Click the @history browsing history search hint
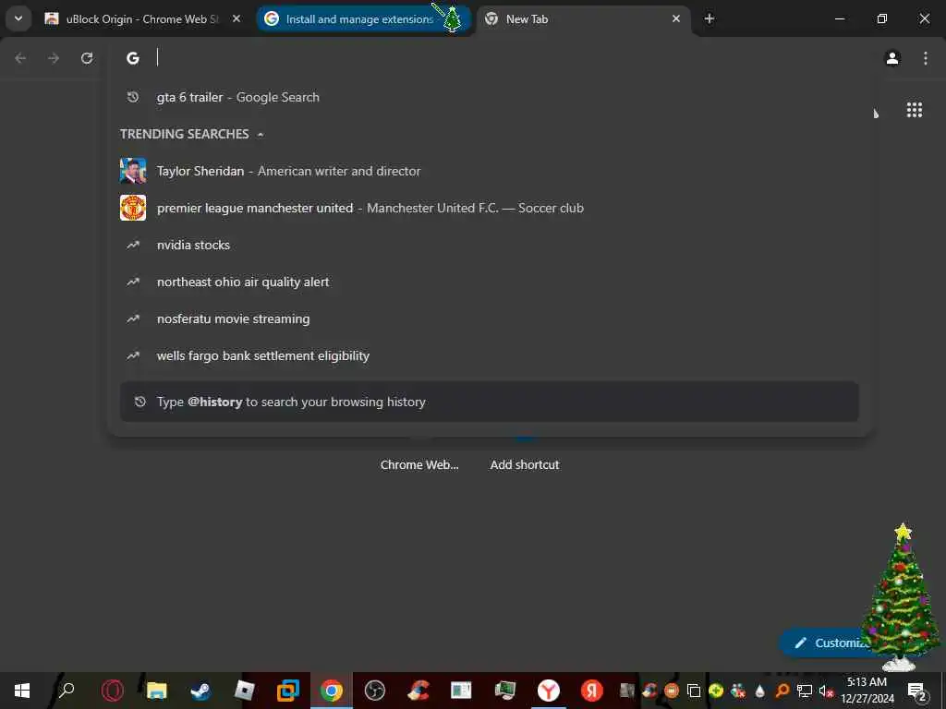 [x=490, y=402]
